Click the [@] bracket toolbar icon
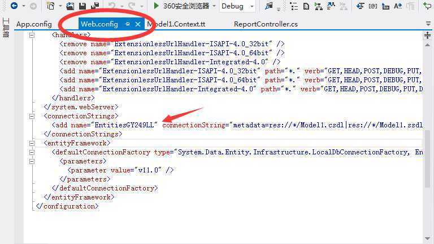 click(x=373, y=6)
